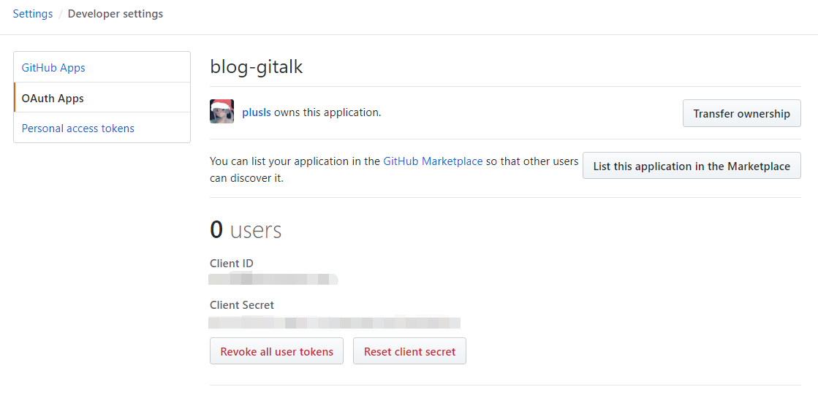Go to GitHub Apps in the sidebar
The image size is (818, 395).
click(53, 68)
